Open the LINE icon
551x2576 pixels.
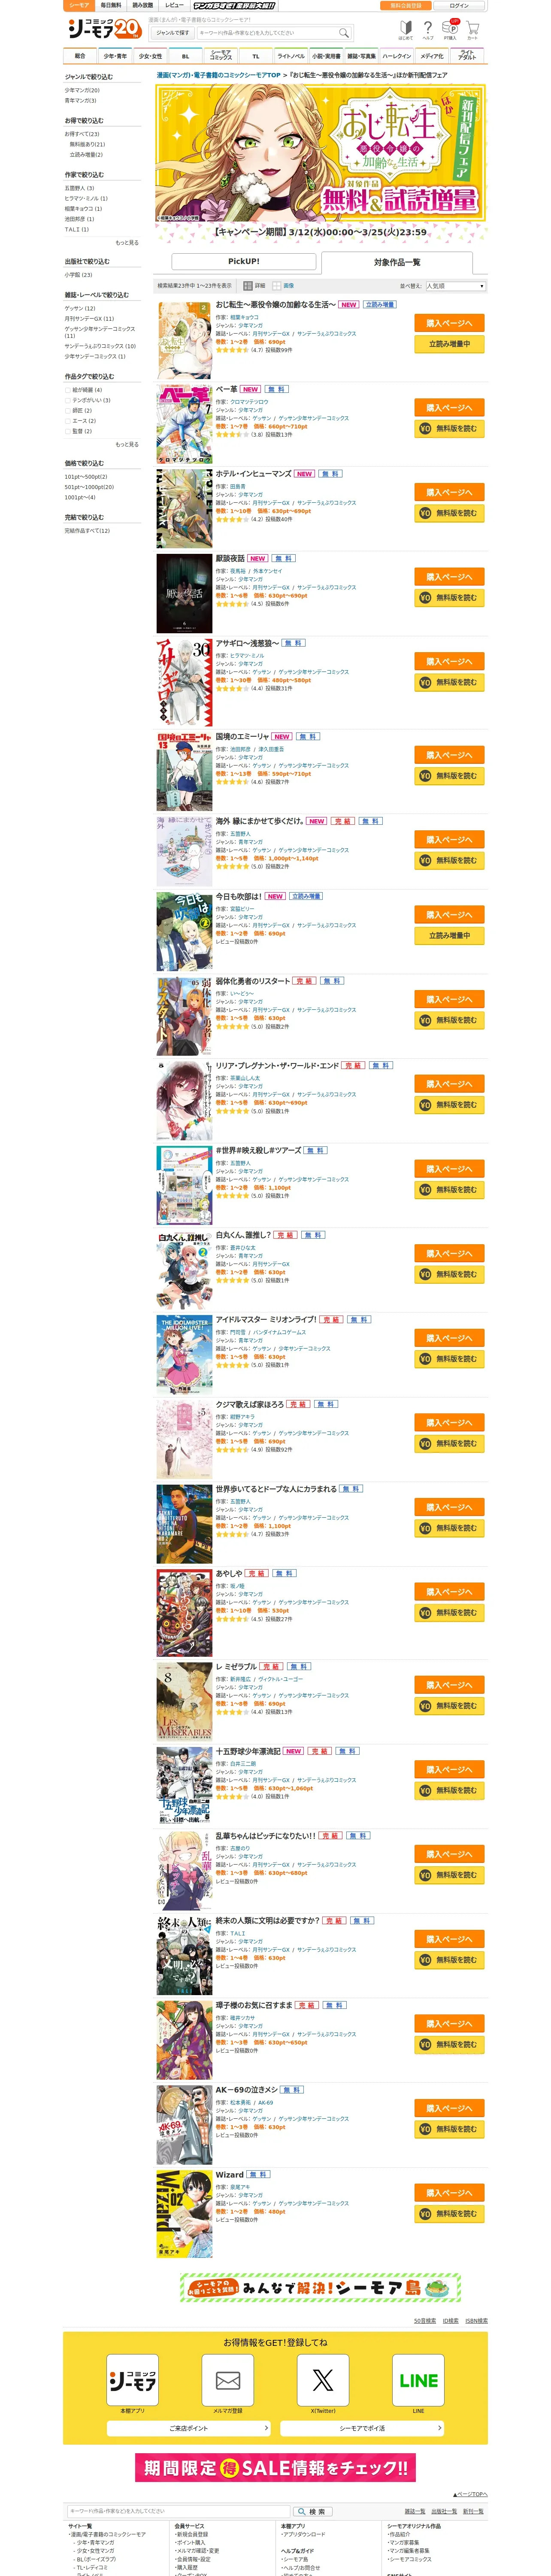pyautogui.click(x=418, y=2379)
